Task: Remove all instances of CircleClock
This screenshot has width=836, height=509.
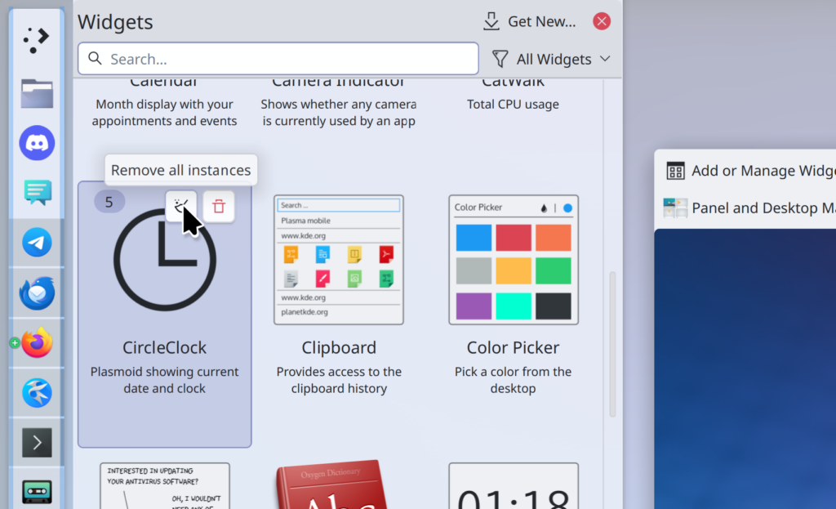Action: [x=181, y=207]
